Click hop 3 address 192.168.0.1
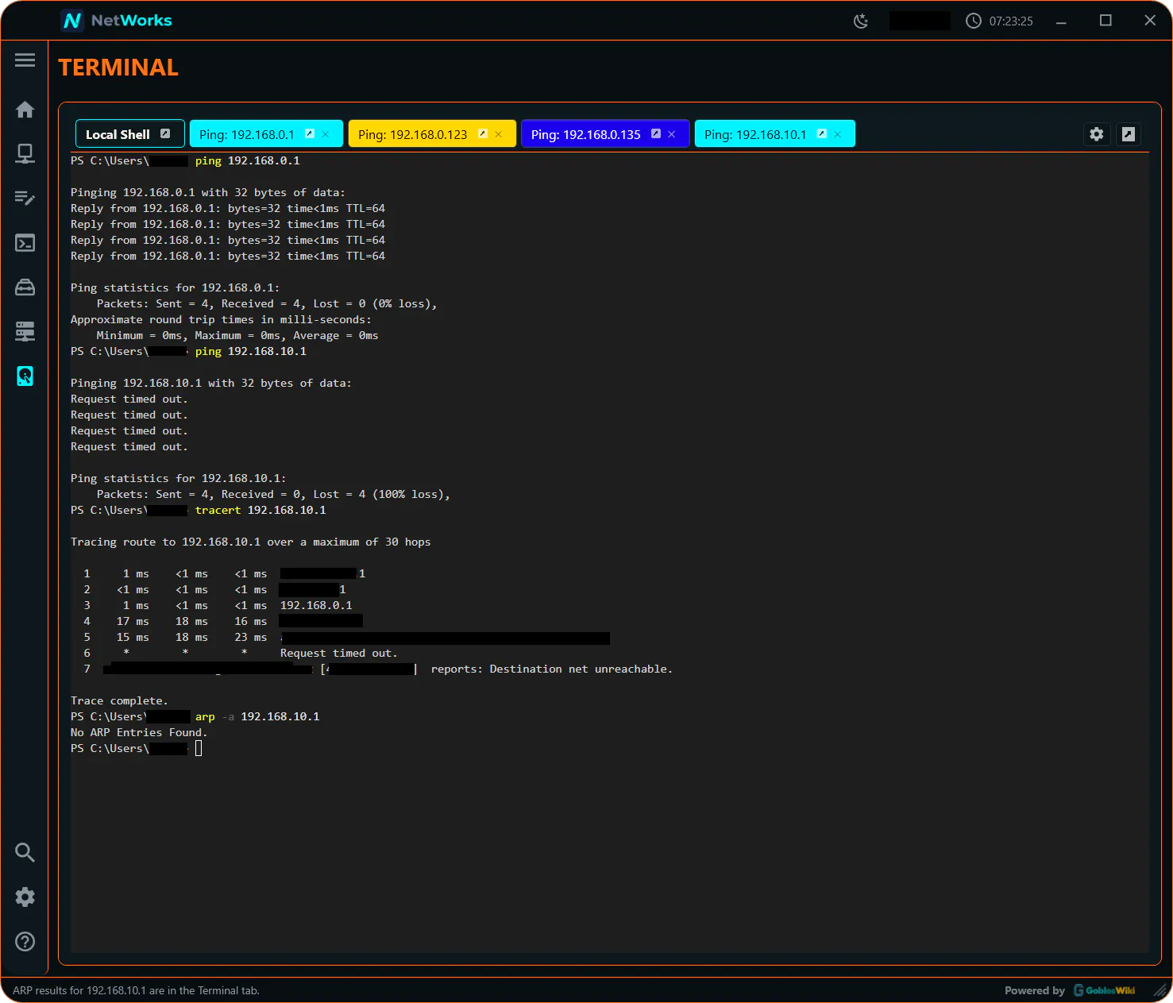This screenshot has width=1173, height=1003. [316, 605]
